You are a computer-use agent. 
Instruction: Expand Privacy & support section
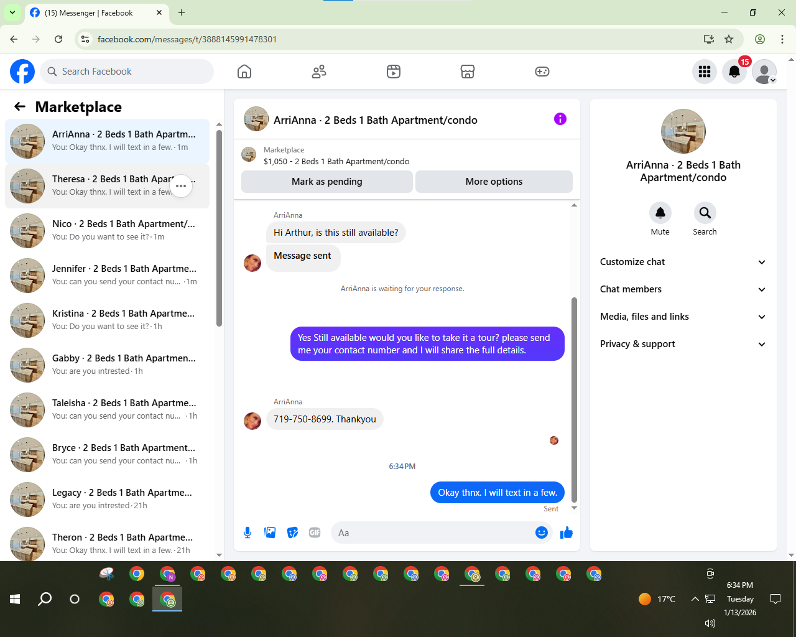click(x=683, y=344)
